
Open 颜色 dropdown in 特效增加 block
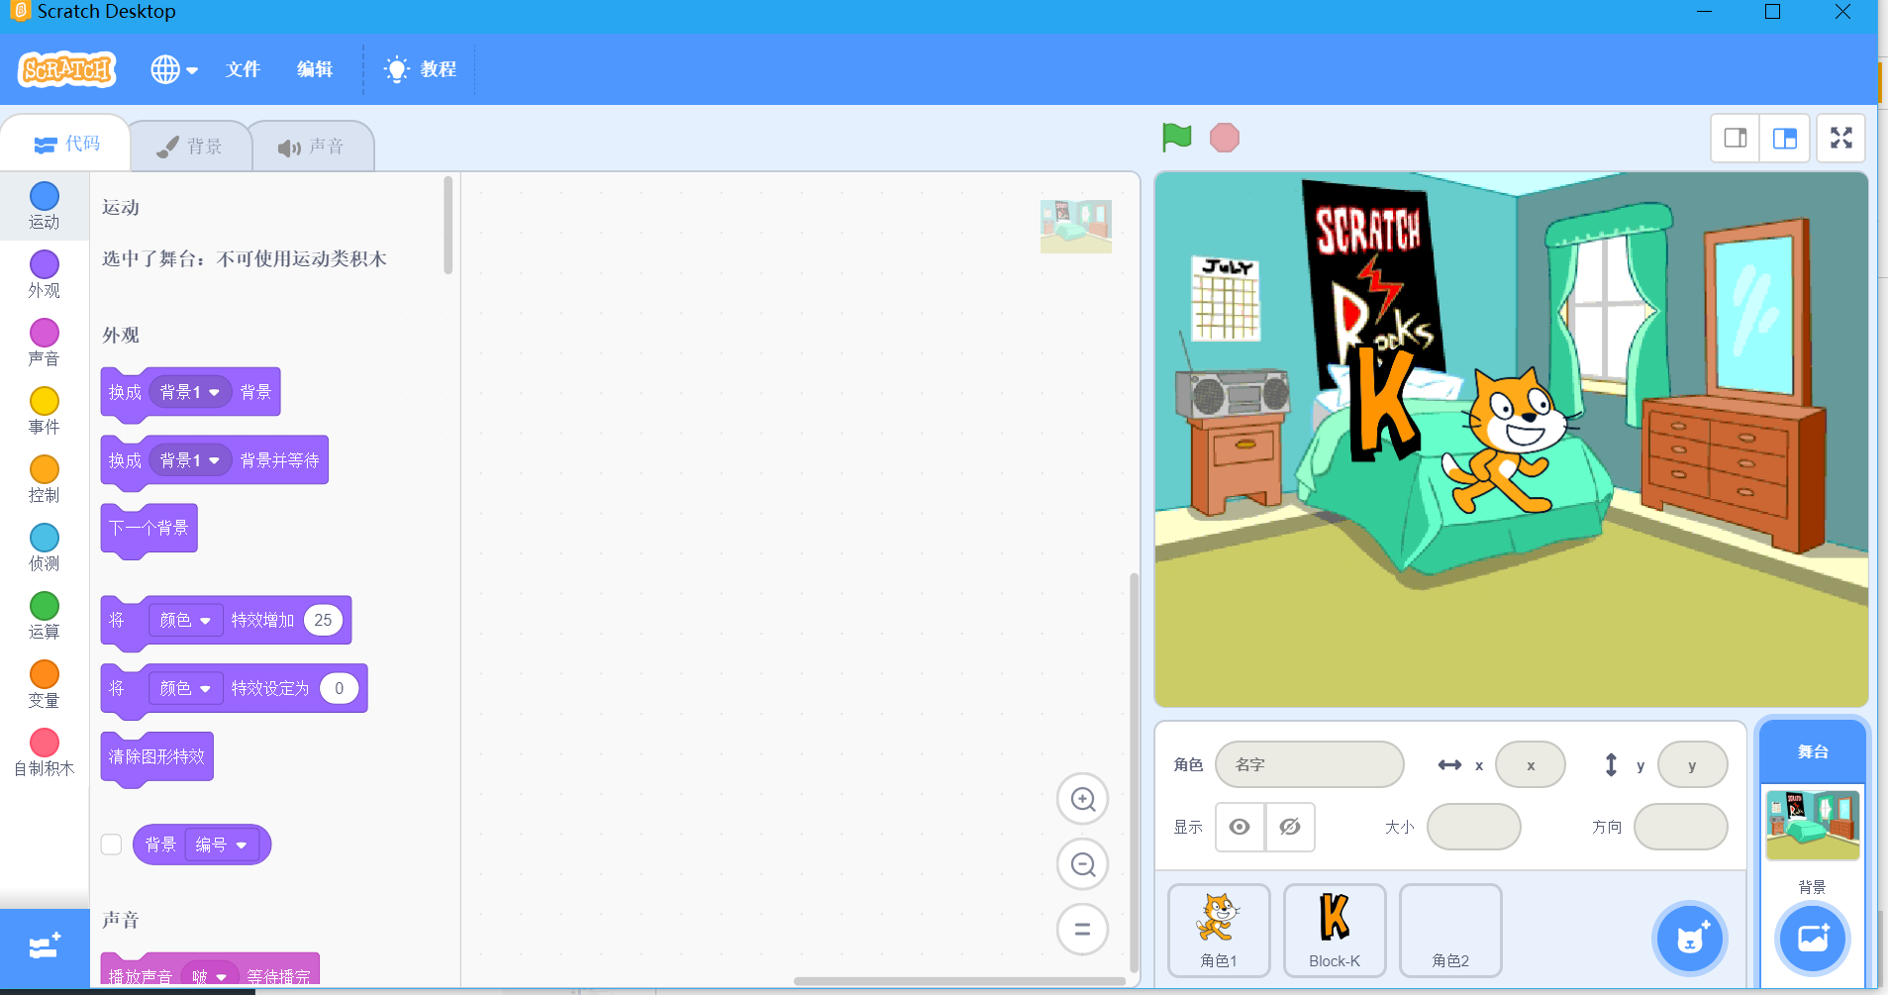(185, 620)
